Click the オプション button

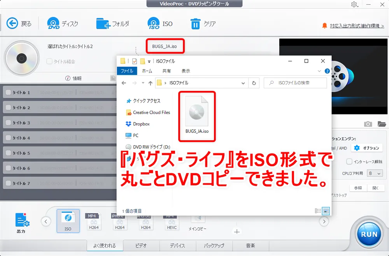coord(367,148)
